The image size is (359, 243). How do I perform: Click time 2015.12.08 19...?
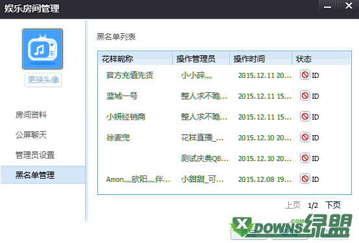pos(265,179)
